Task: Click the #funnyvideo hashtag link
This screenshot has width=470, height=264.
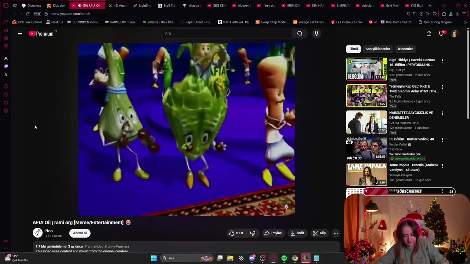Action: pos(94,246)
